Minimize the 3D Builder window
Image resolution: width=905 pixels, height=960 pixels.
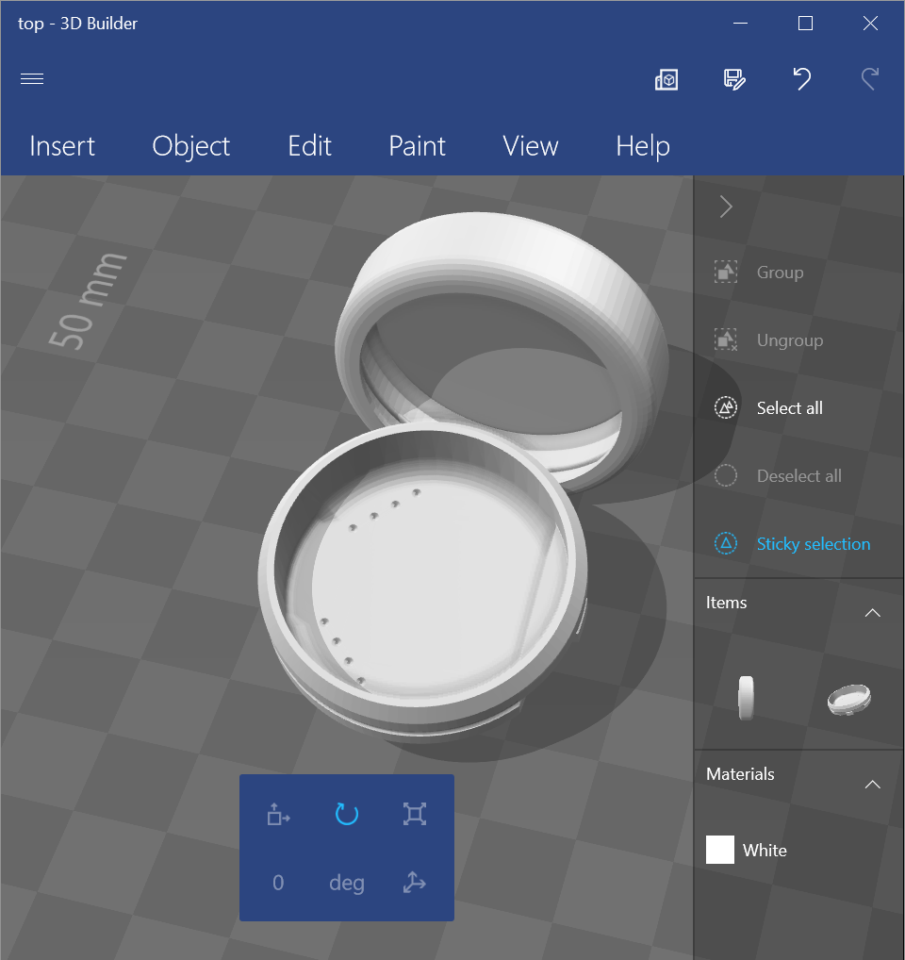(x=740, y=24)
